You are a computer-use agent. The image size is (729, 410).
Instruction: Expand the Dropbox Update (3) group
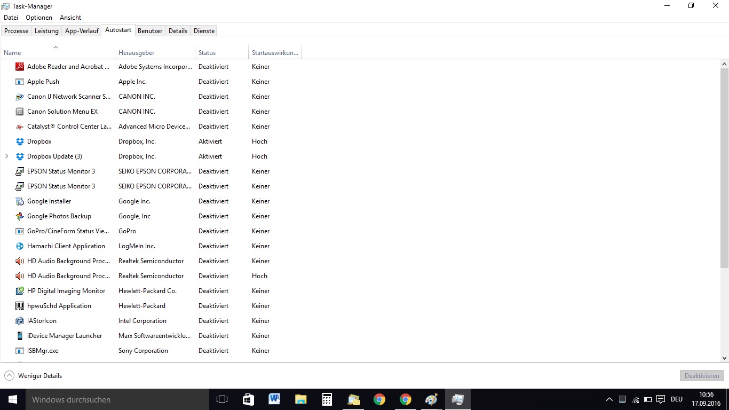6,156
